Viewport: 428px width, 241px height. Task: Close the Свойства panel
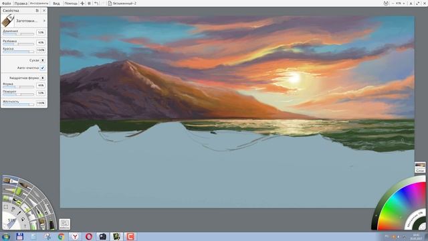pos(44,11)
